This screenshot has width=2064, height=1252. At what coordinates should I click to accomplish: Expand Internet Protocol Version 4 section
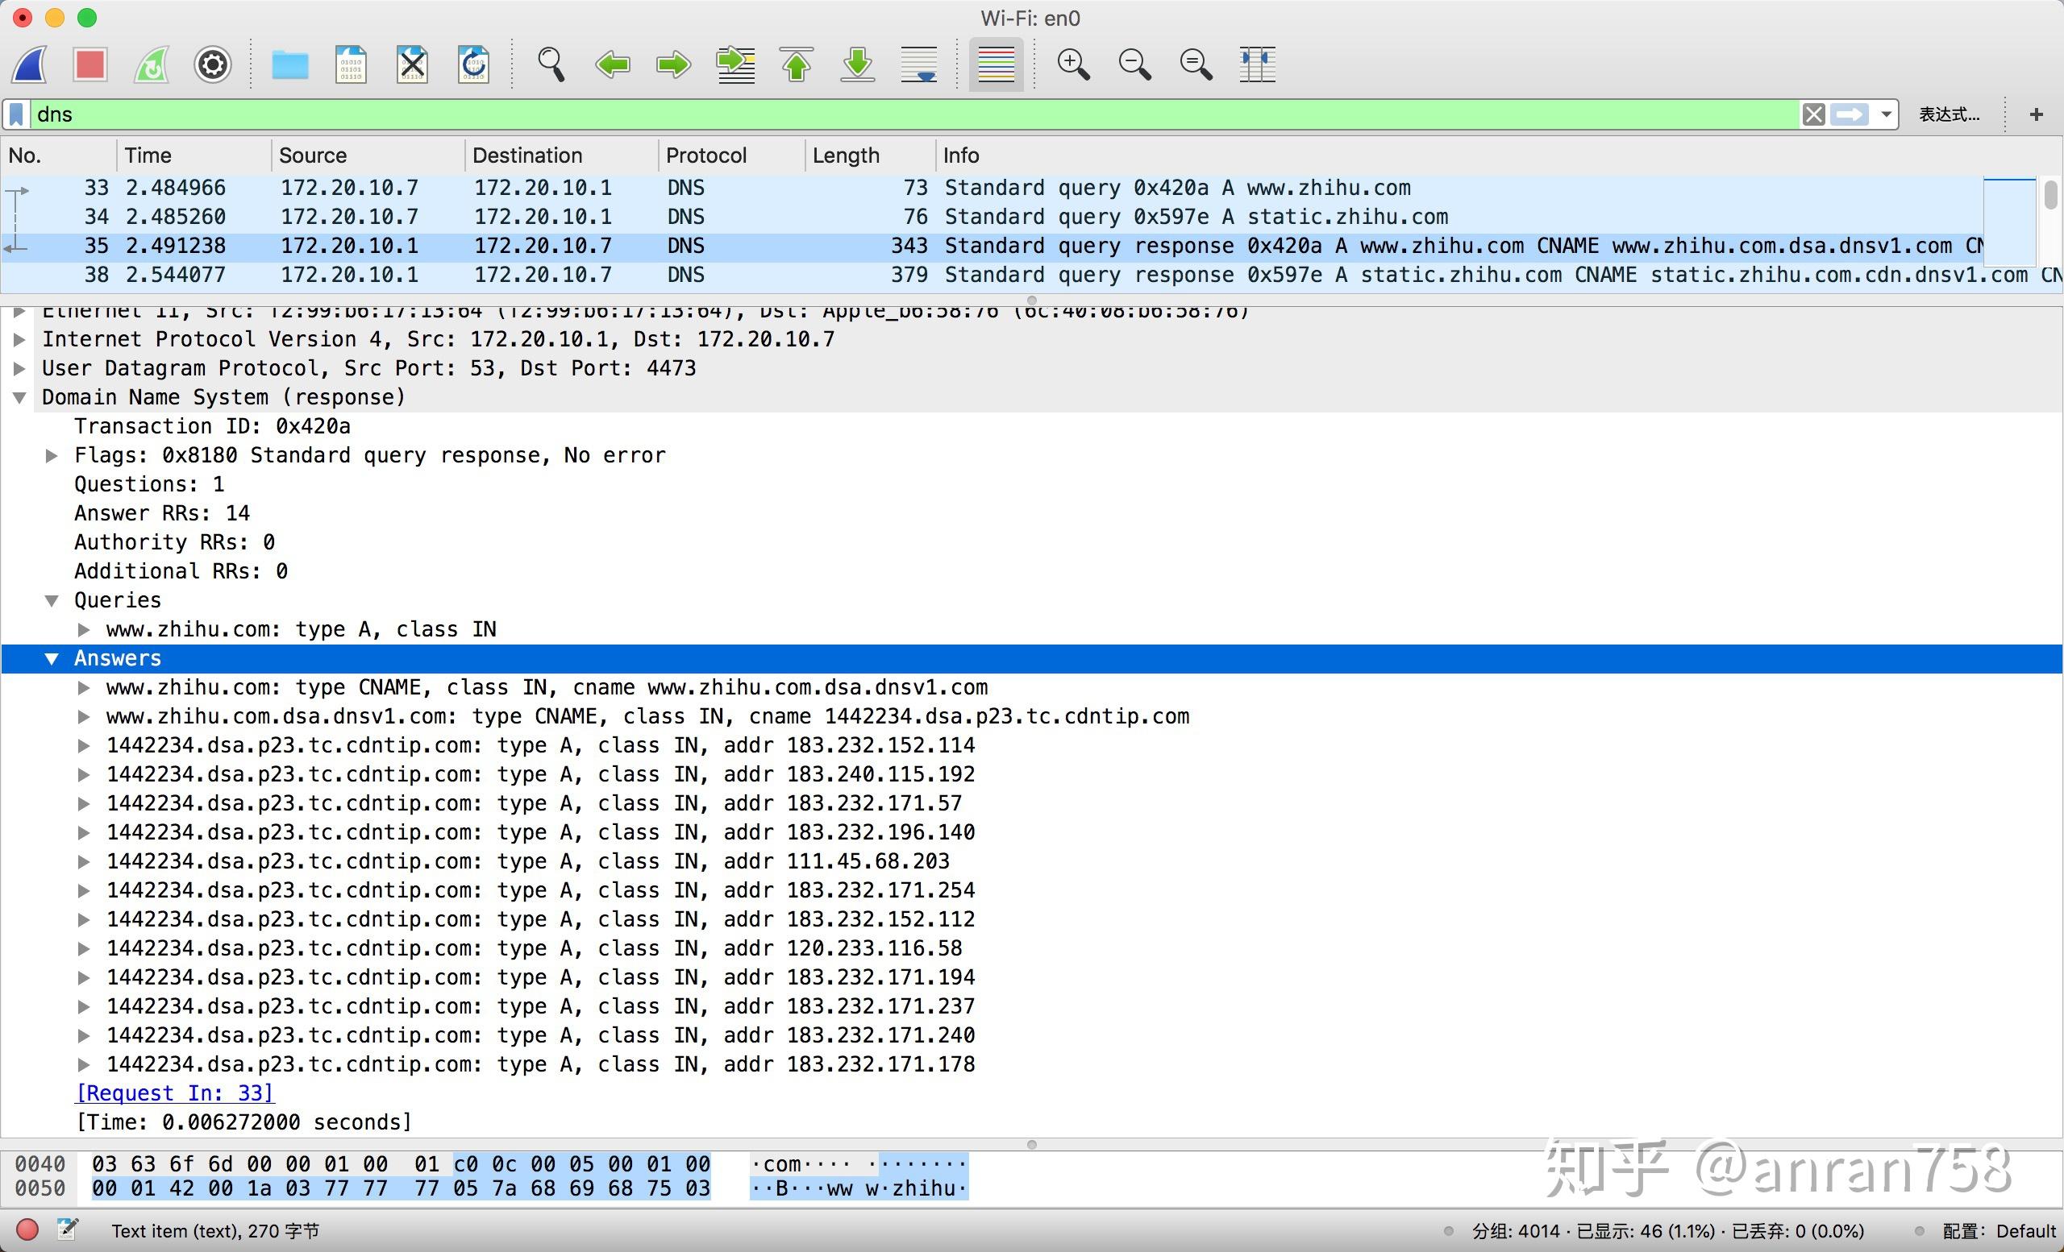tap(19, 340)
